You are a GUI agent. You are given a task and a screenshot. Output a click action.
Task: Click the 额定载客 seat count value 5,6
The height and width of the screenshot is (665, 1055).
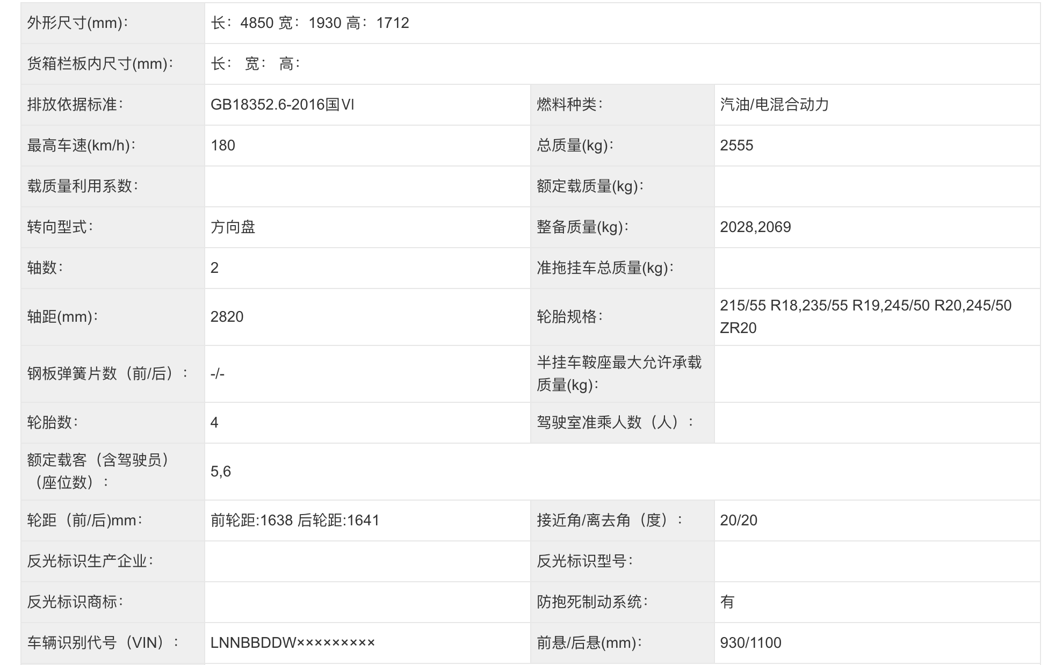tap(221, 472)
